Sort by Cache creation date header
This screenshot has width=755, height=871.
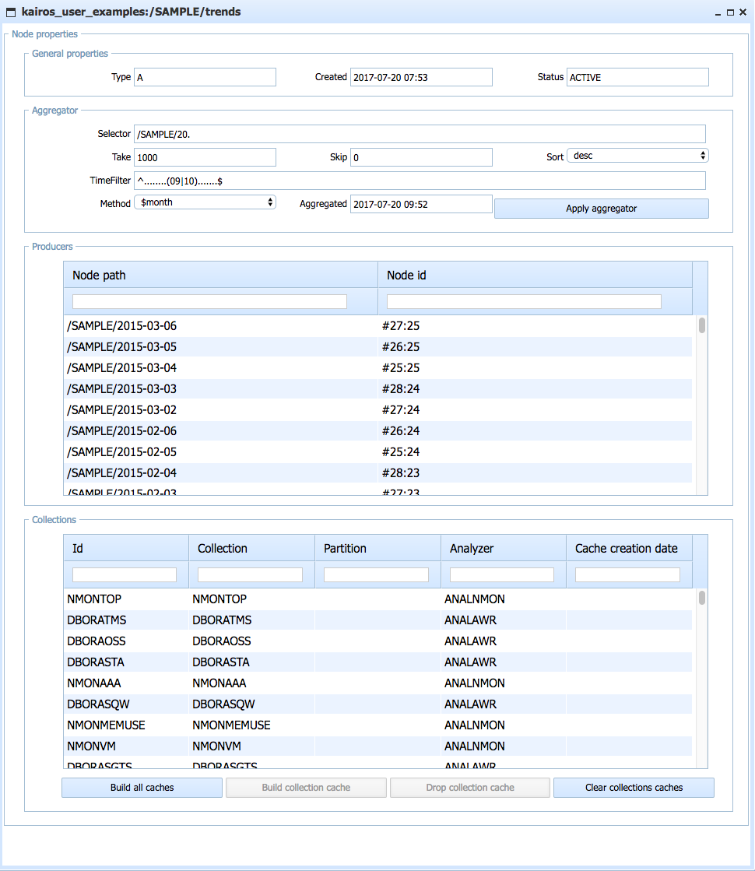click(630, 548)
